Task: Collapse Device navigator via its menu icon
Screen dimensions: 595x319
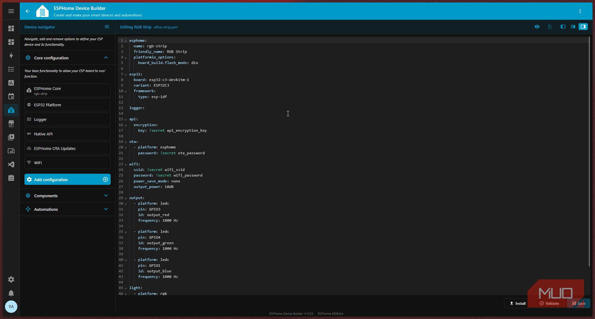Action: click(107, 27)
